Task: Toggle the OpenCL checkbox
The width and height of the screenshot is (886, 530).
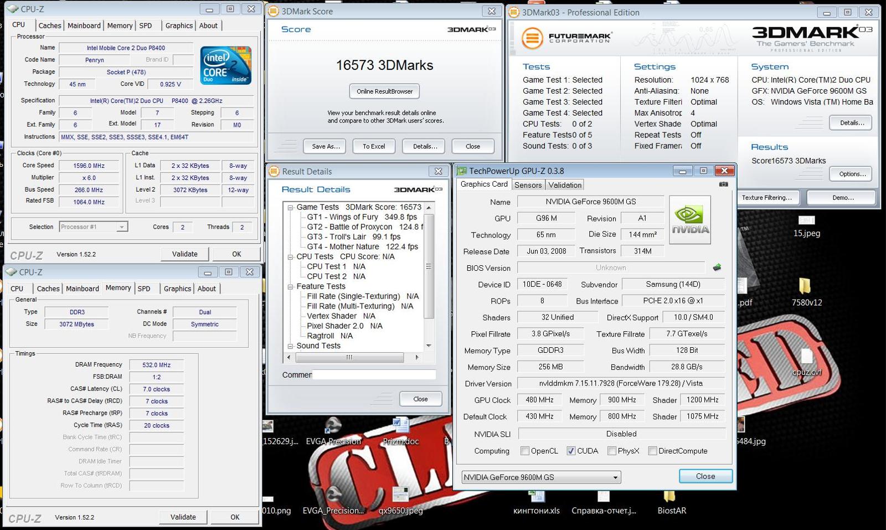Action: 525,451
